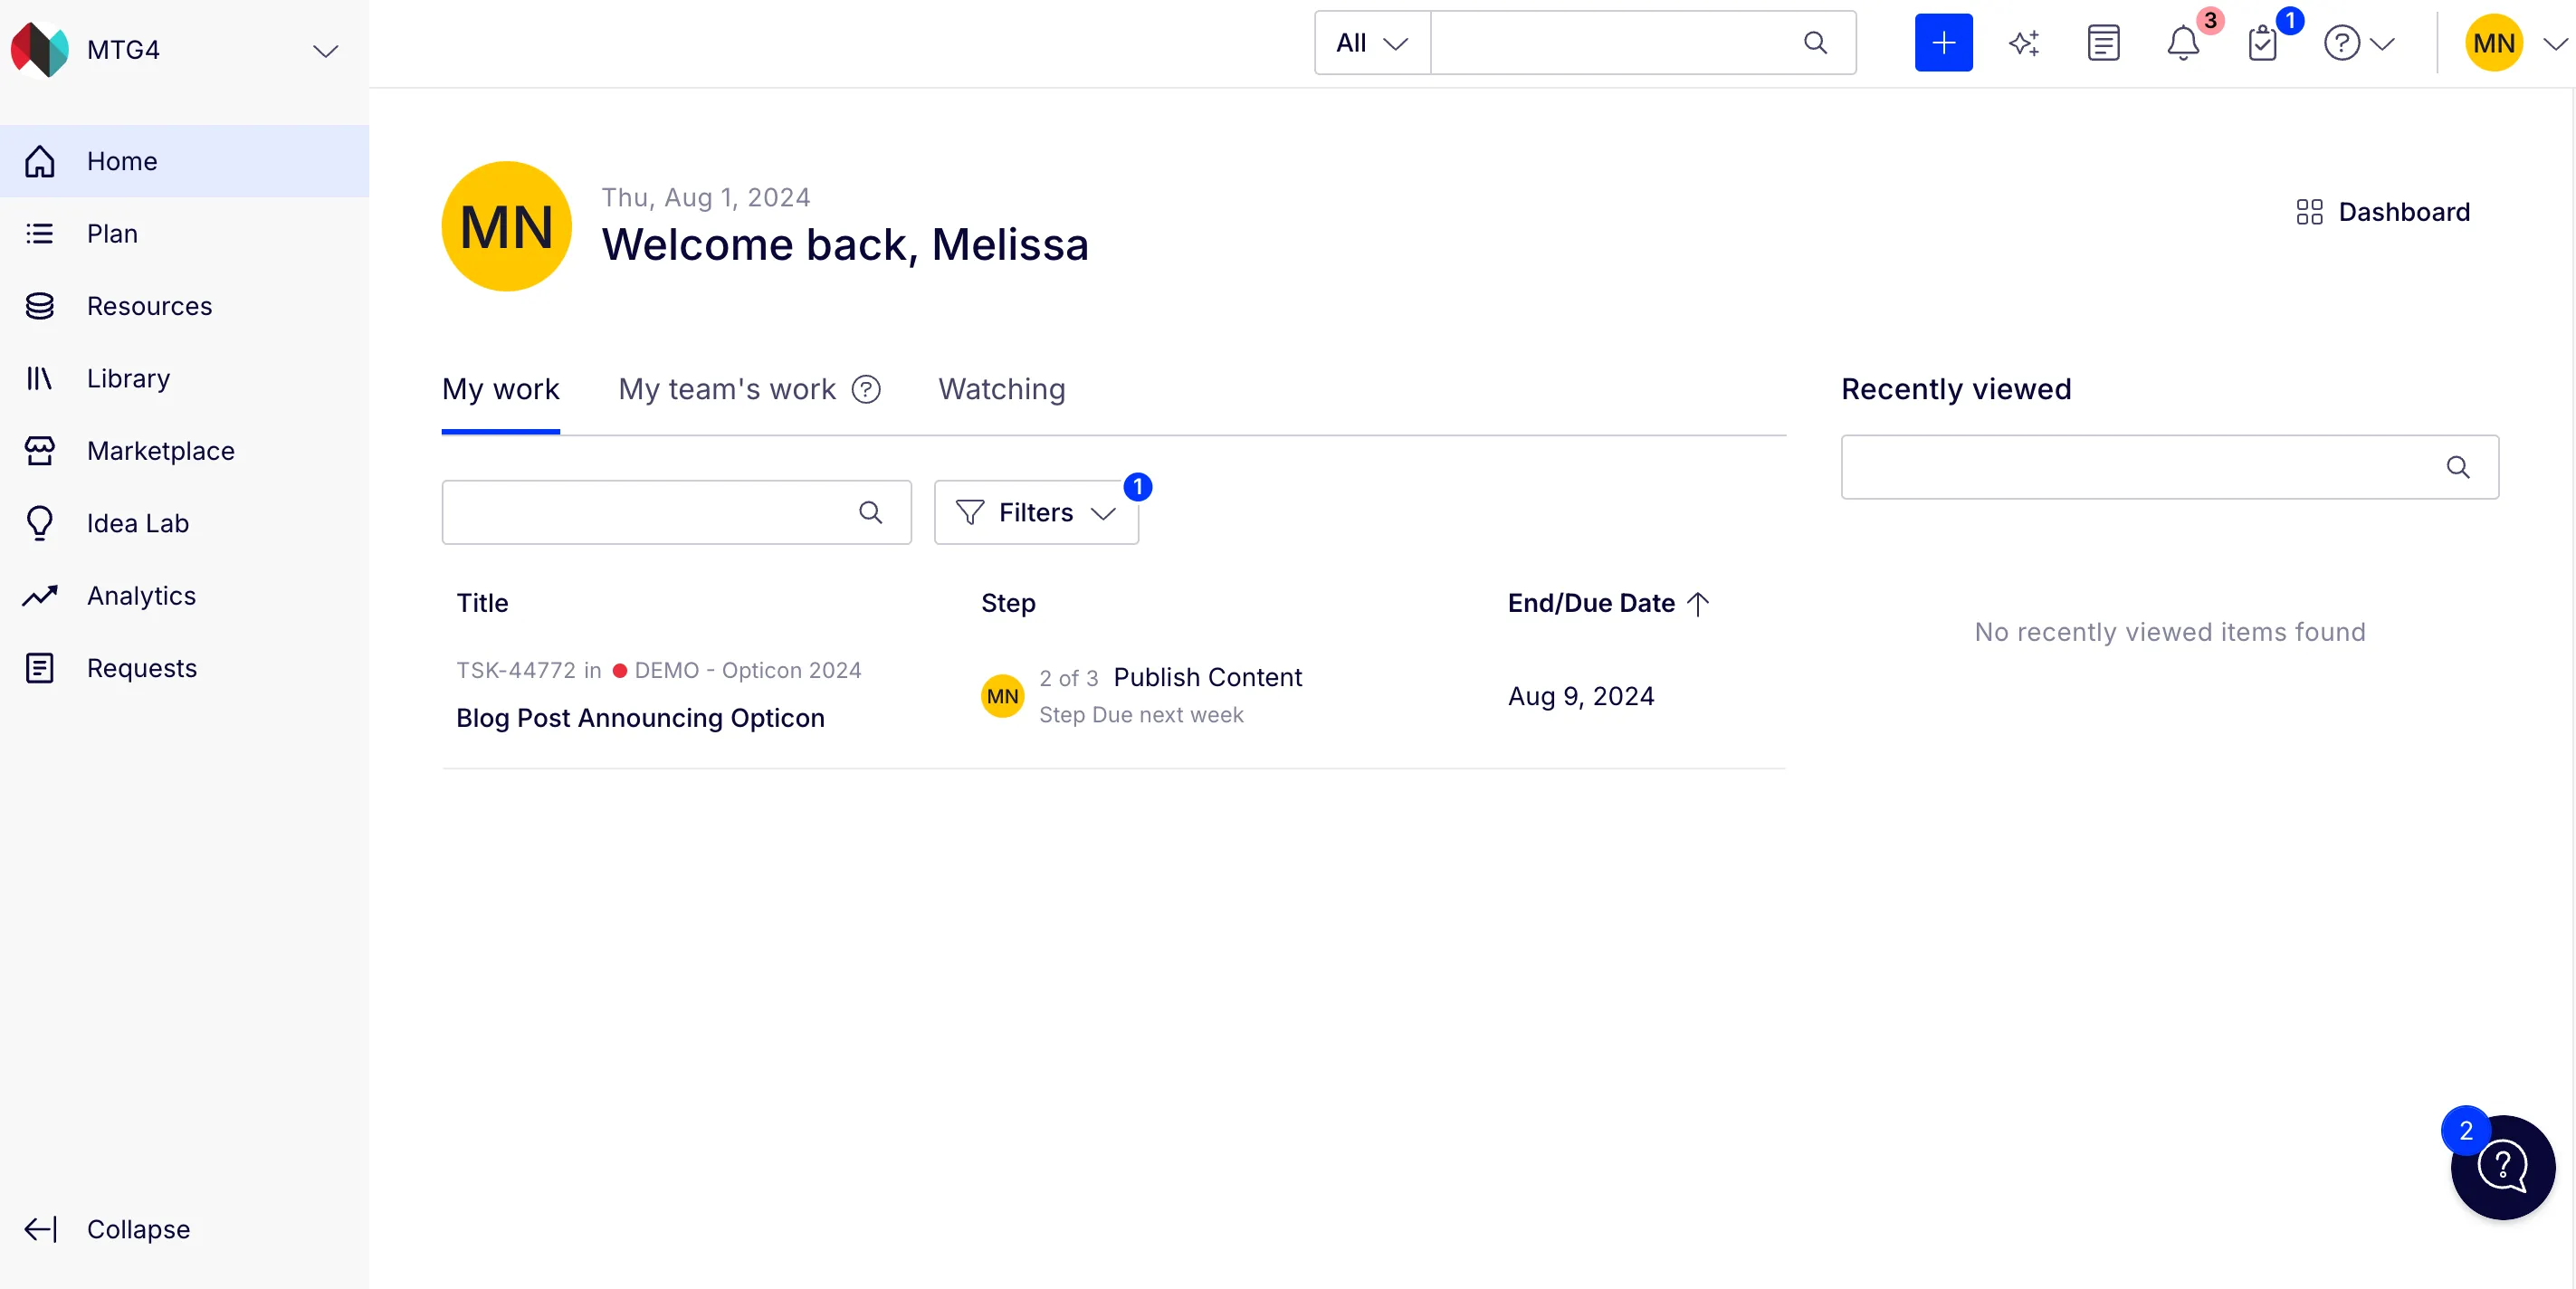The width and height of the screenshot is (2576, 1289).
Task: Open the notifications bell icon
Action: click(x=2183, y=43)
